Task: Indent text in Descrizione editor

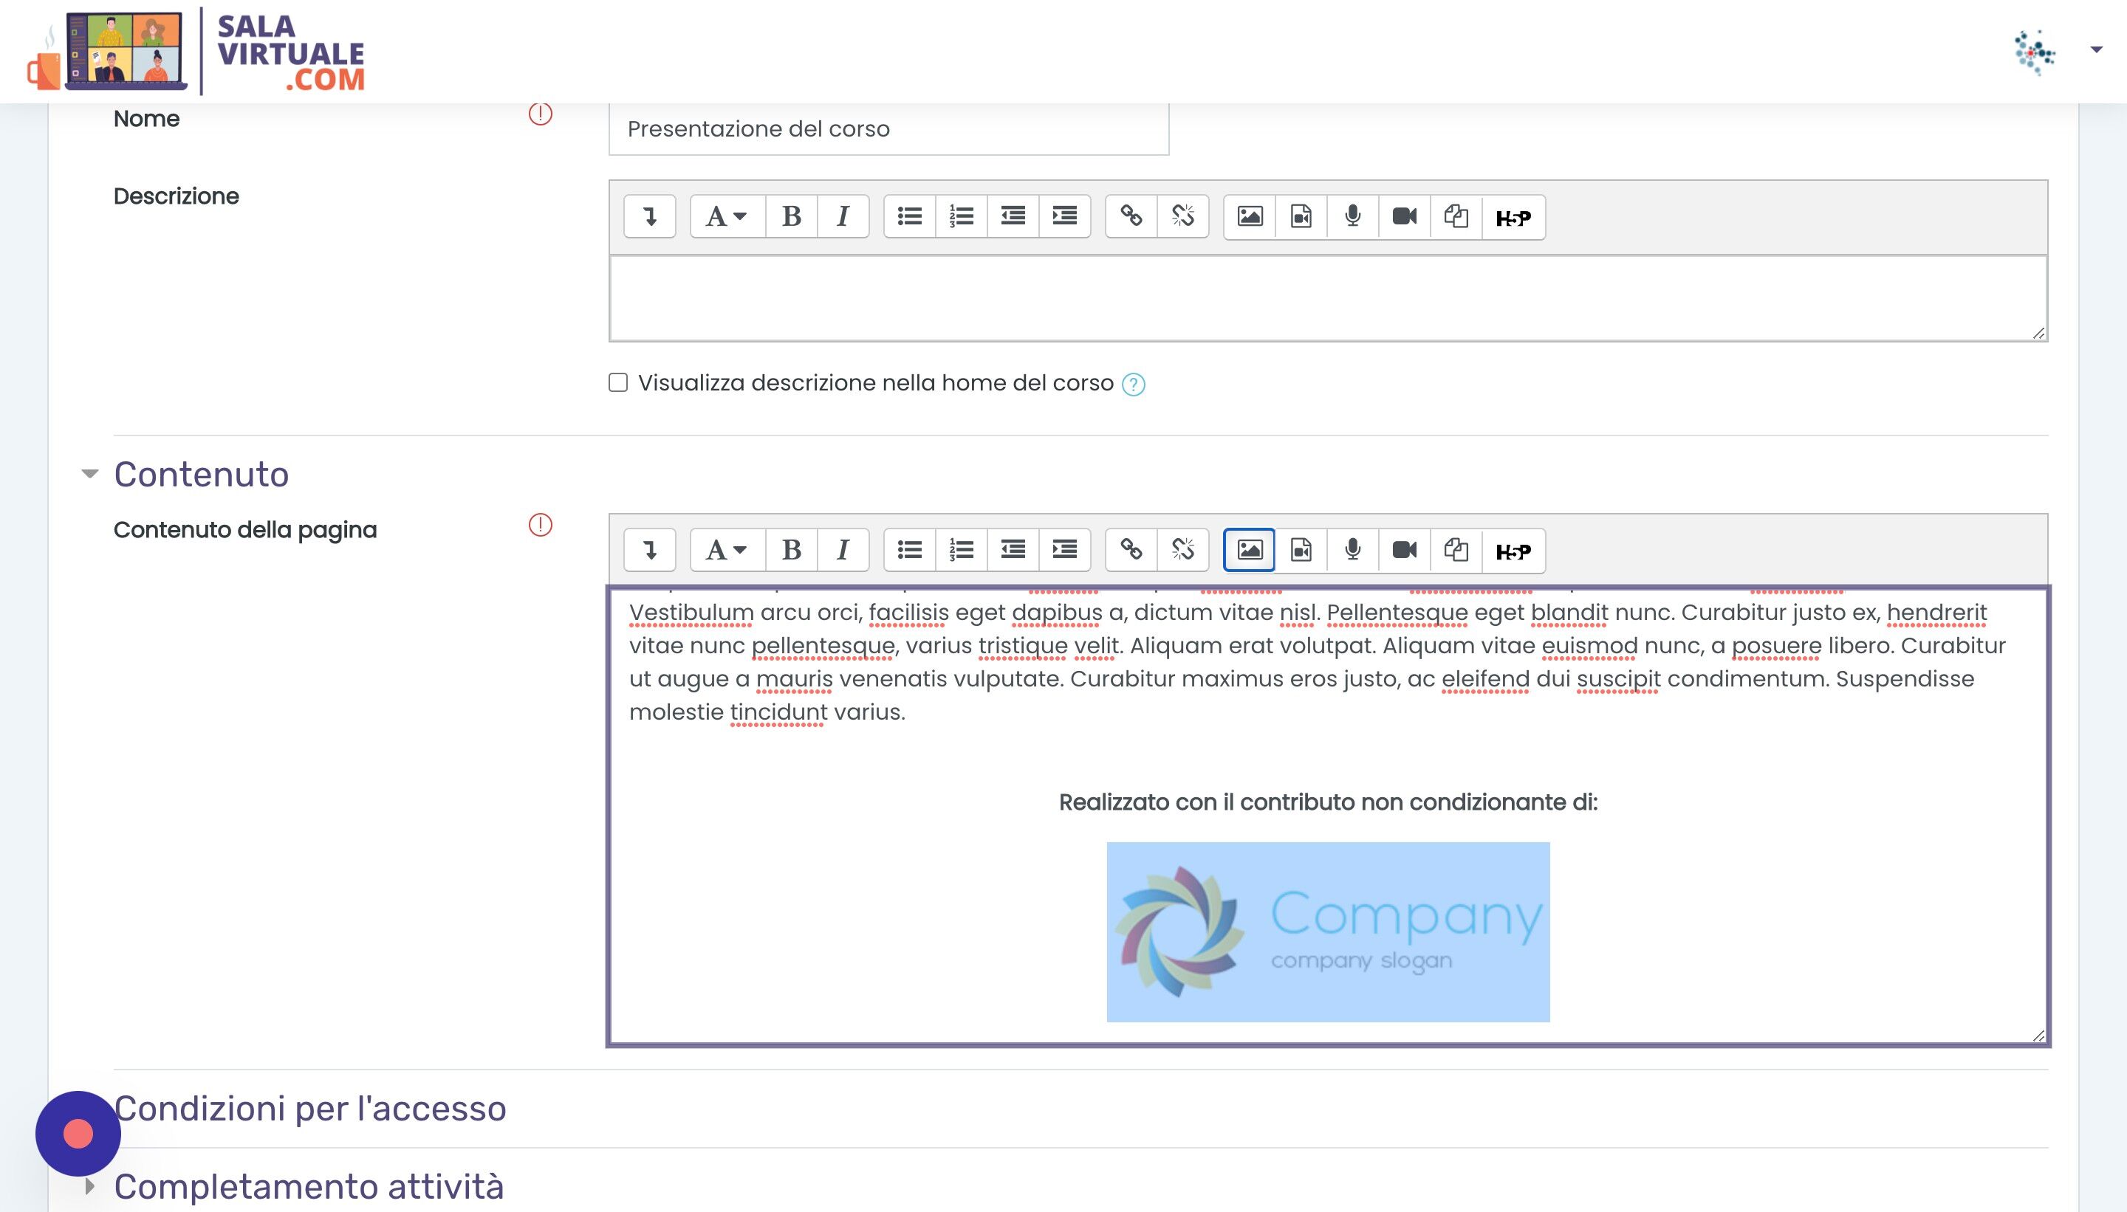Action: tap(1064, 216)
